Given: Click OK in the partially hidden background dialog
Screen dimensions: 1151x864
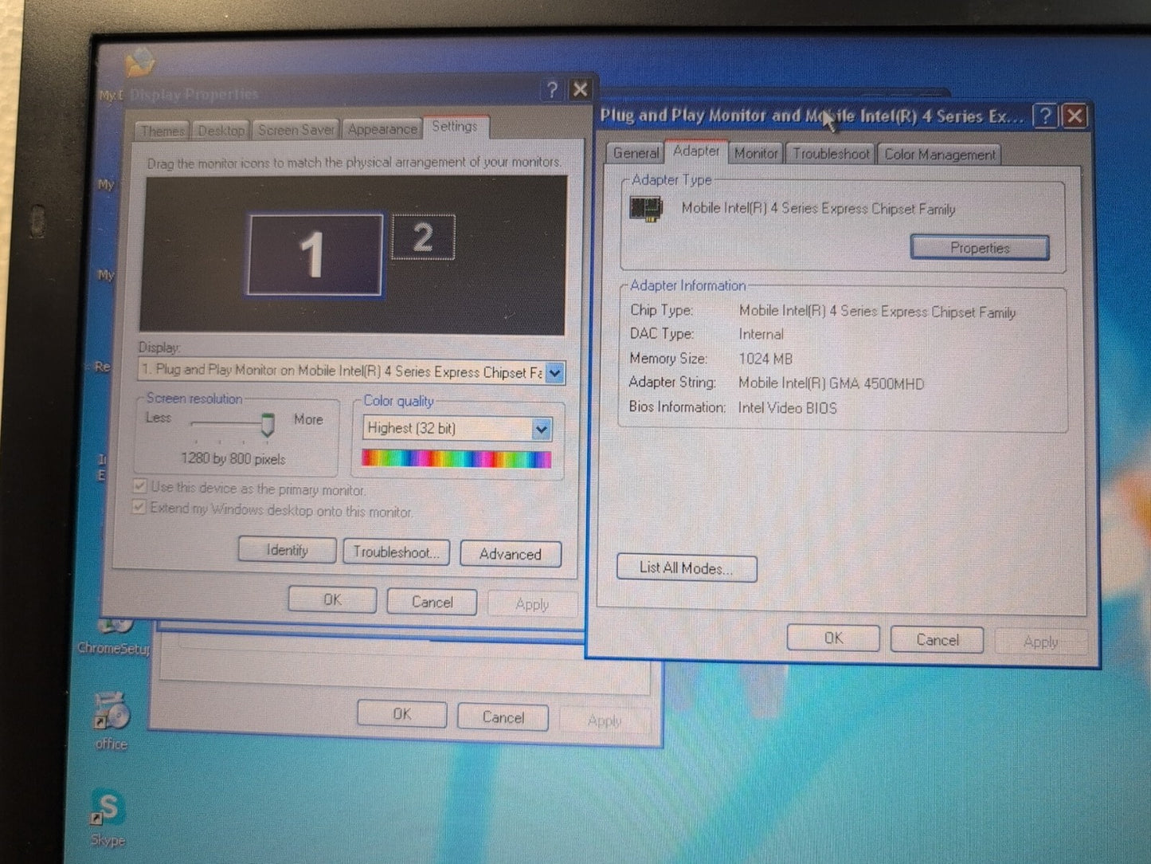Looking at the screenshot, I should tap(401, 714).
